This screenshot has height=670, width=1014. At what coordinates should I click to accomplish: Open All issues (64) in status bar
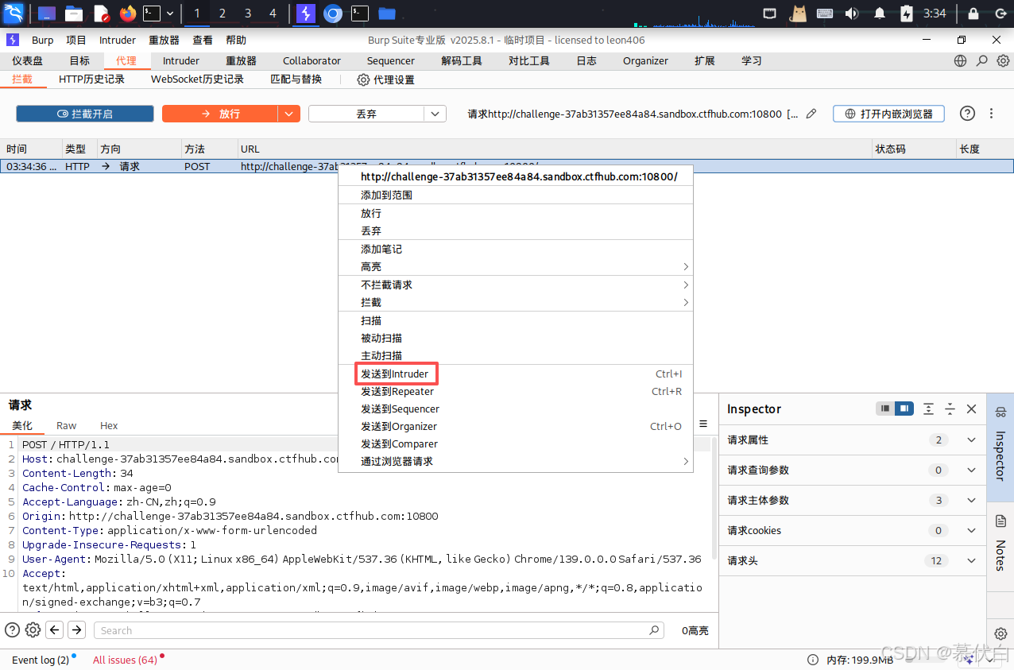pos(125,660)
